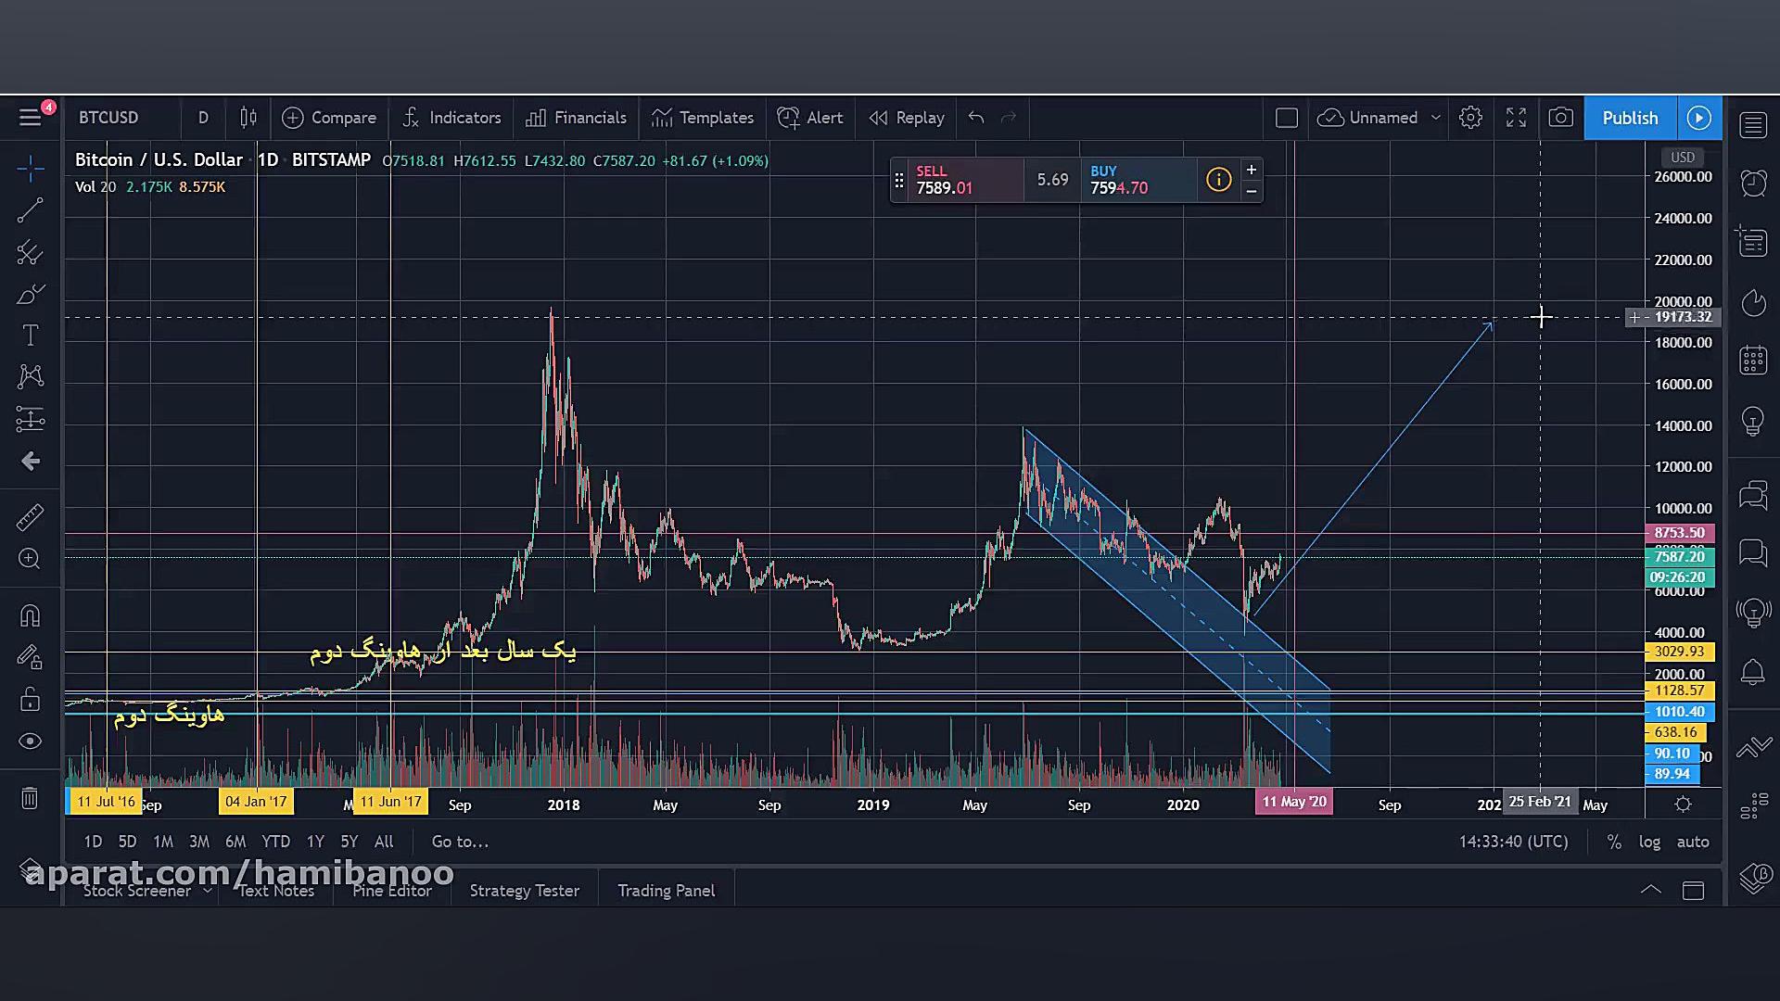The width and height of the screenshot is (1780, 1001).
Task: Toggle hide all drawings eye icon
Action: pyautogui.click(x=30, y=741)
